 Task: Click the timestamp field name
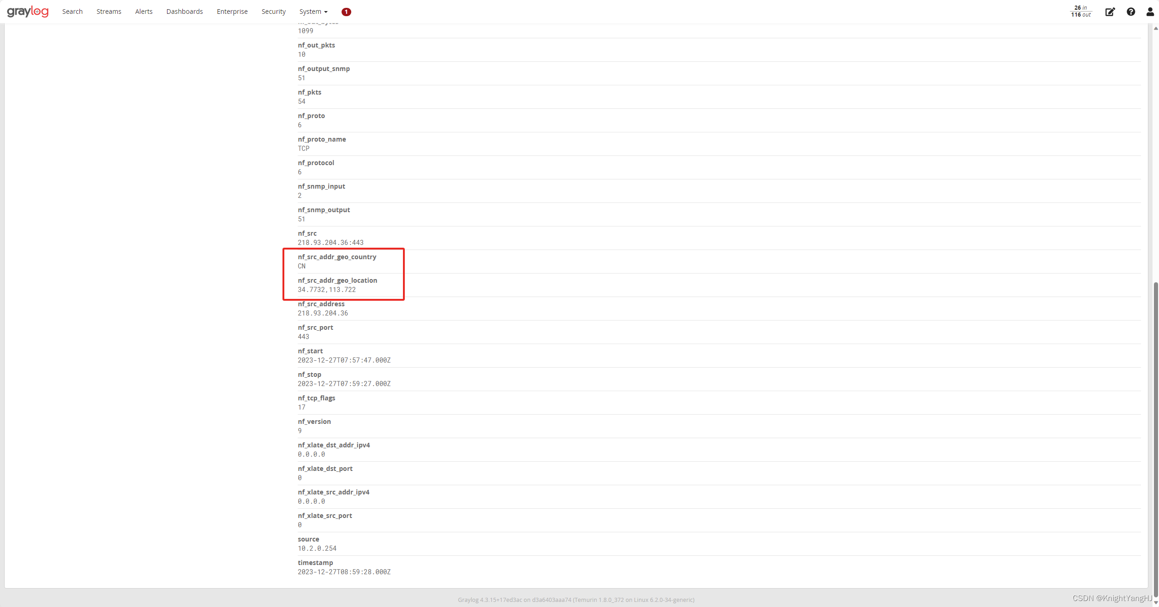315,563
